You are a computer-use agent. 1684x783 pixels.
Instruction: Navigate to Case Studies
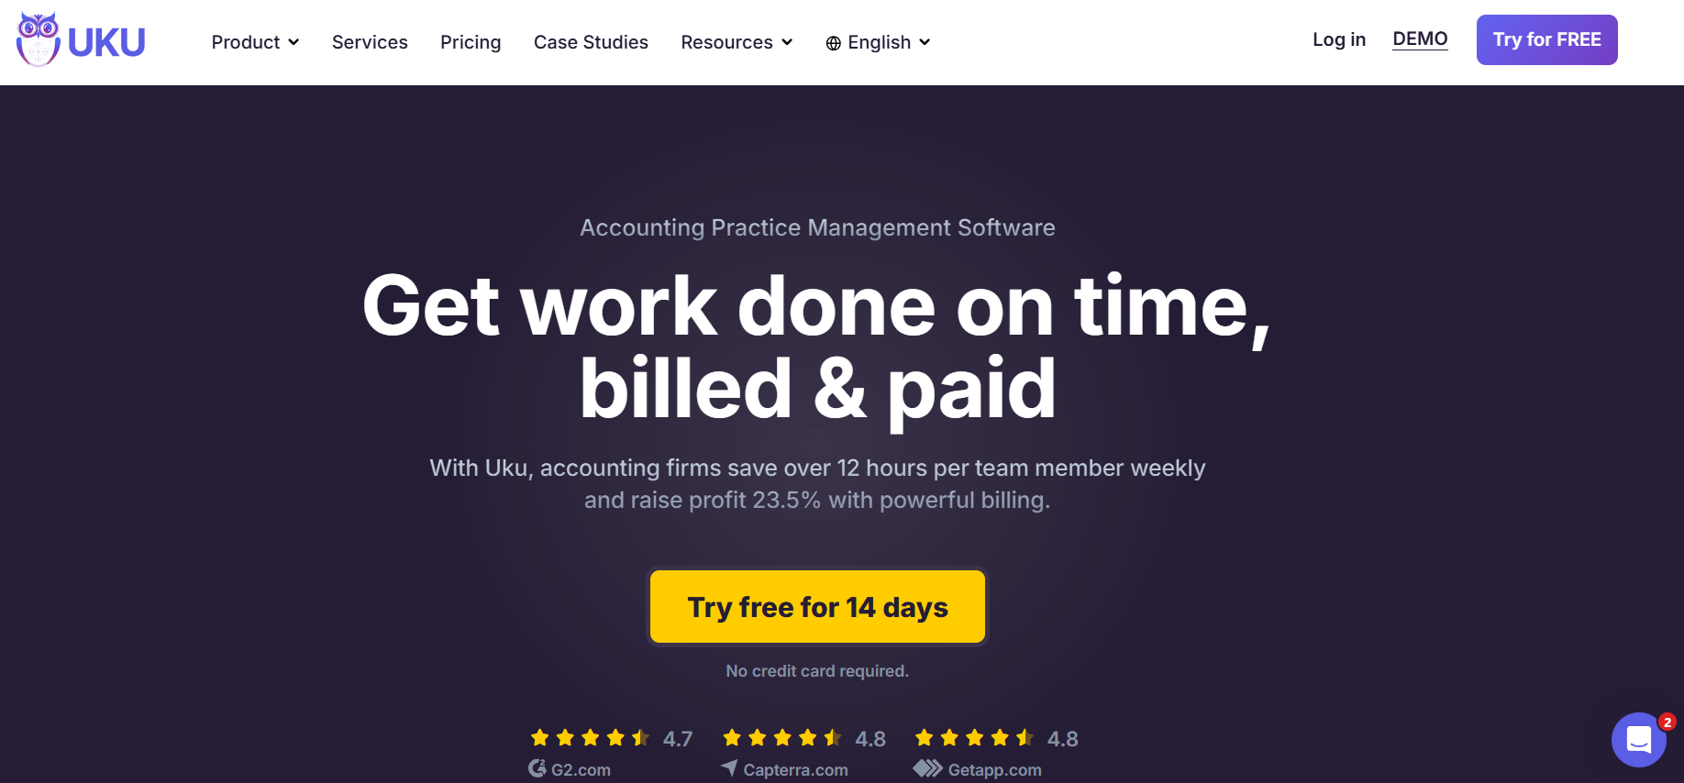[x=591, y=42]
